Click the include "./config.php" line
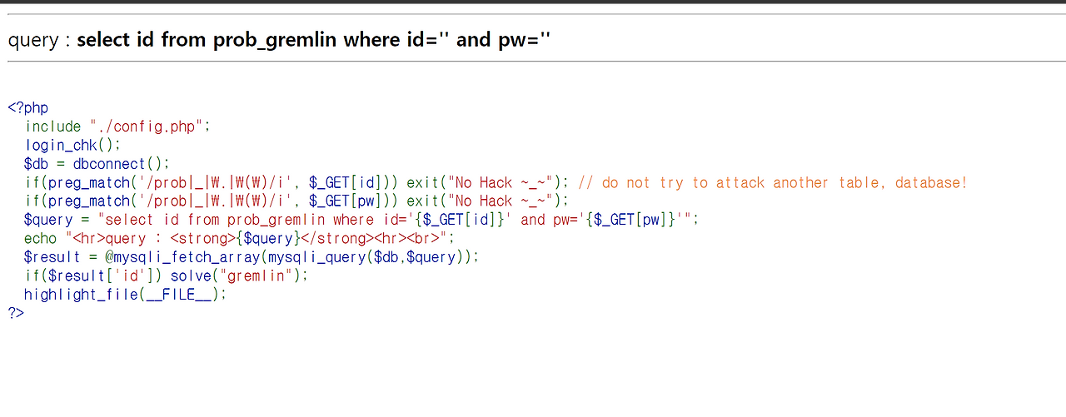The image size is (1066, 417). click(x=118, y=127)
